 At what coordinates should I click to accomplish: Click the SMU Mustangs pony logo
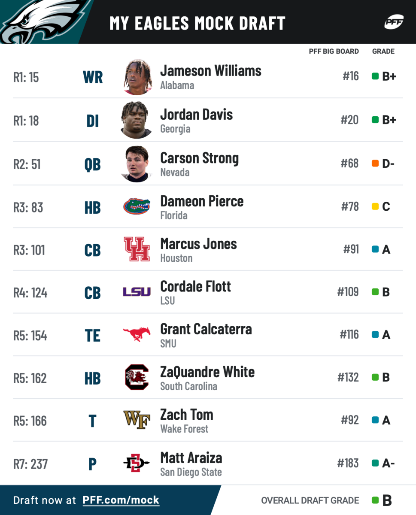(x=137, y=334)
